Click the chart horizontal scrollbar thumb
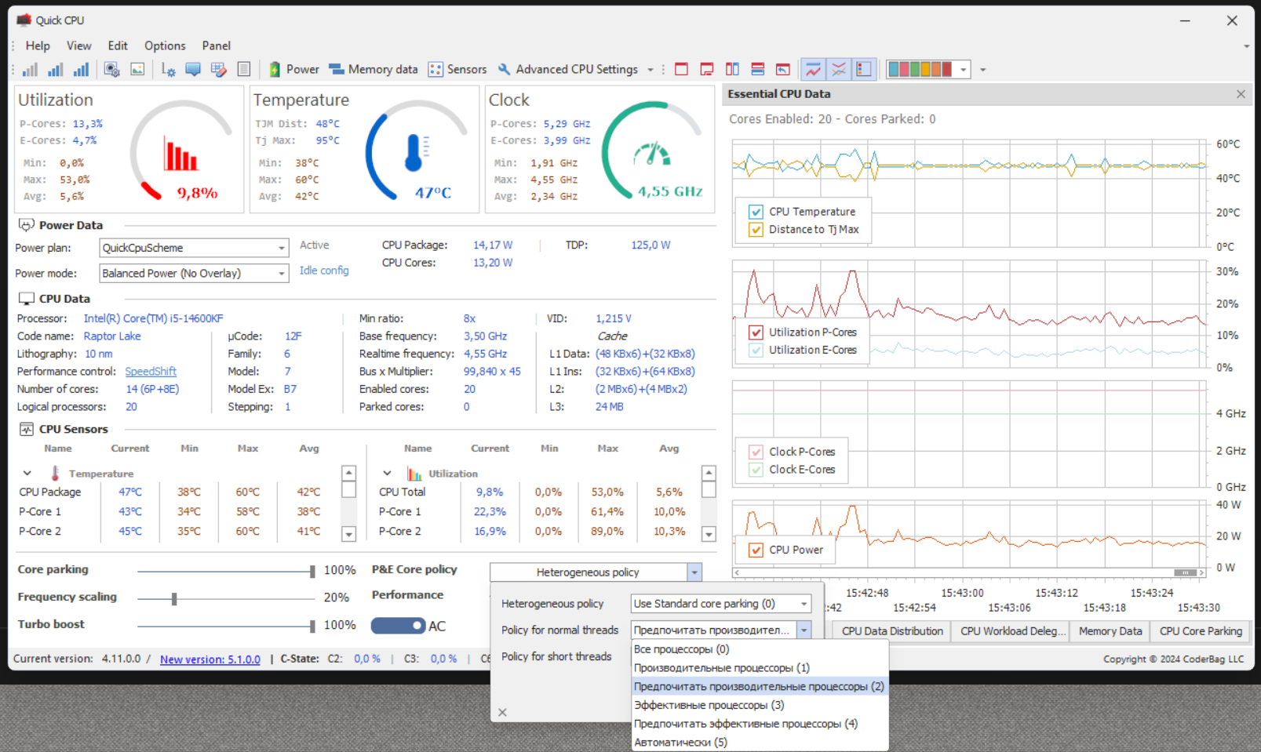Viewport: 1261px width, 752px height. point(1185,572)
